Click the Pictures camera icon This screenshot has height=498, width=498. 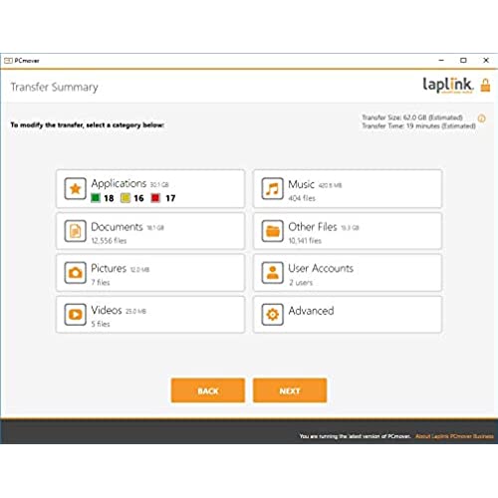[75, 273]
